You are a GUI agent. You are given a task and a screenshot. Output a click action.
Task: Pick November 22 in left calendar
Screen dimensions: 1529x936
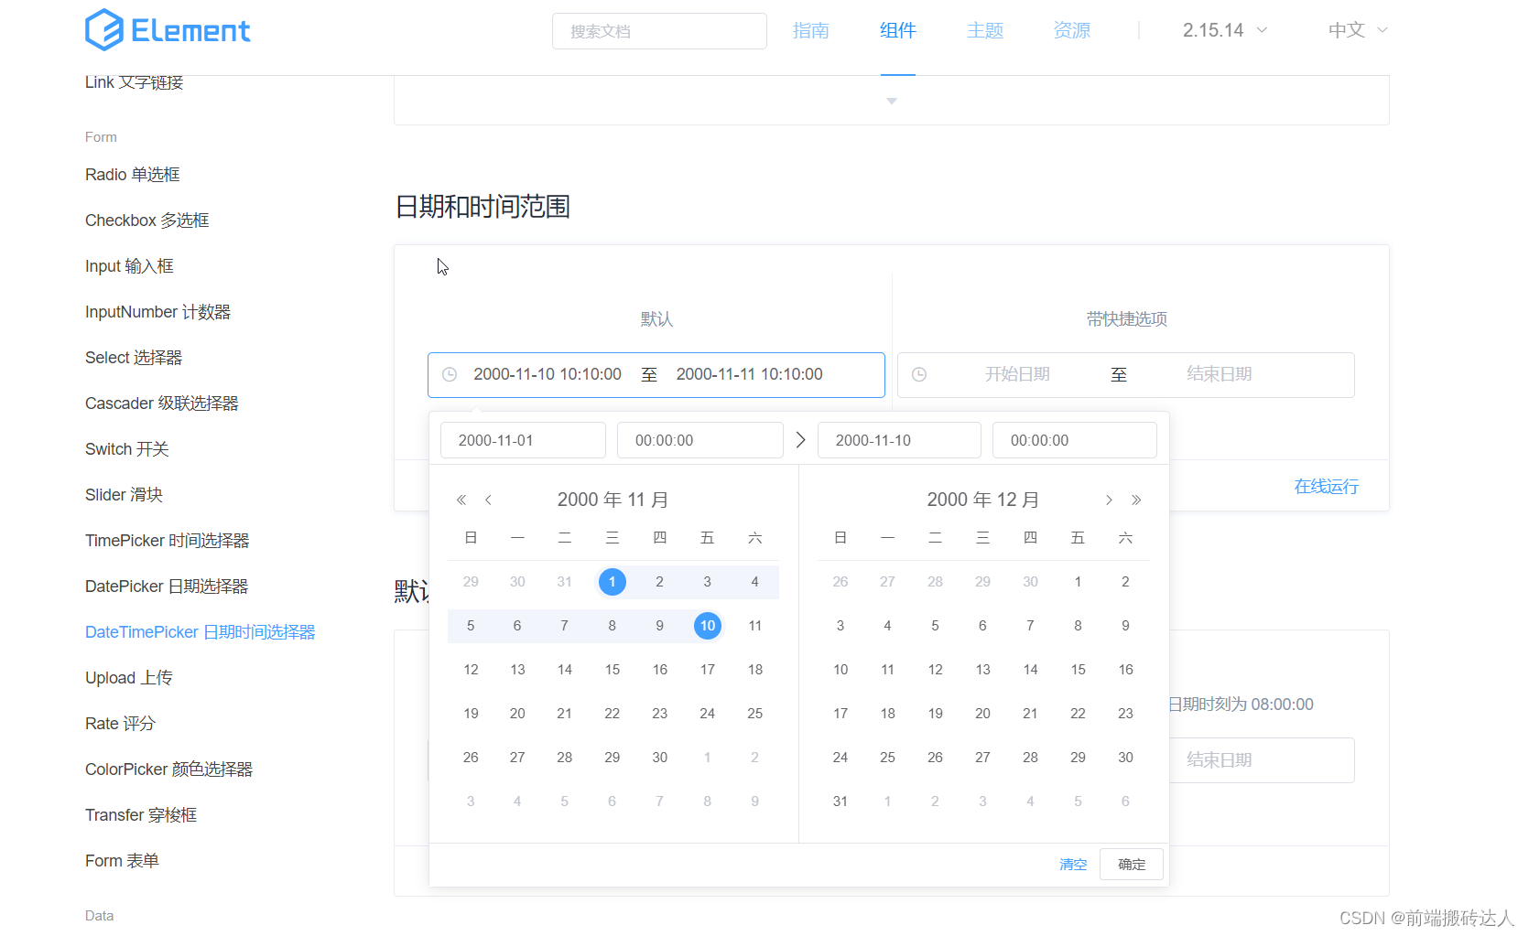(x=613, y=714)
